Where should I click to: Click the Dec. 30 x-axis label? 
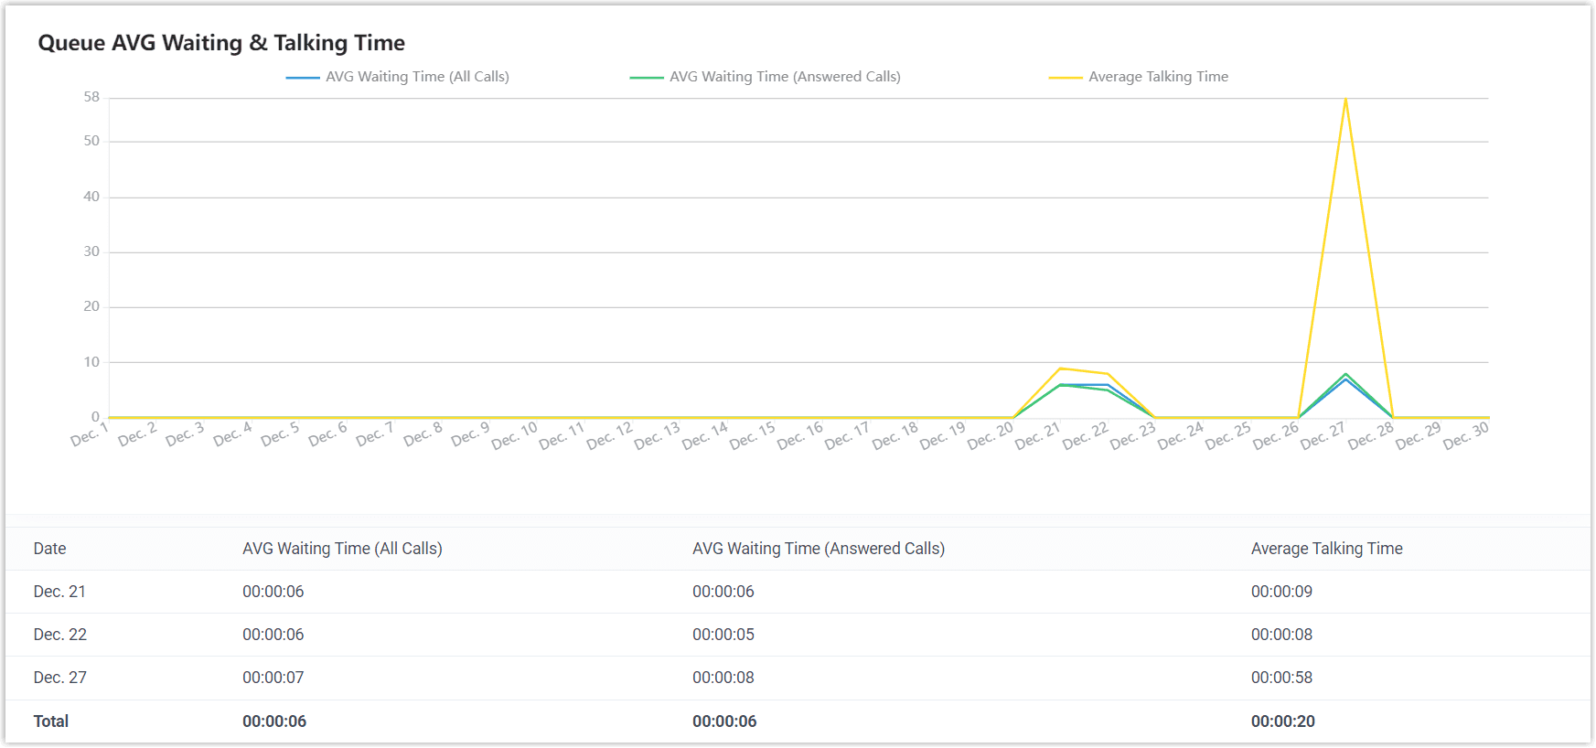1466,435
